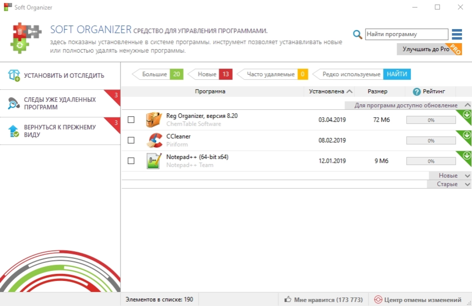Viewport: 472px width, 306px height.
Task: Click the Notepad++ program icon
Action: point(154,161)
